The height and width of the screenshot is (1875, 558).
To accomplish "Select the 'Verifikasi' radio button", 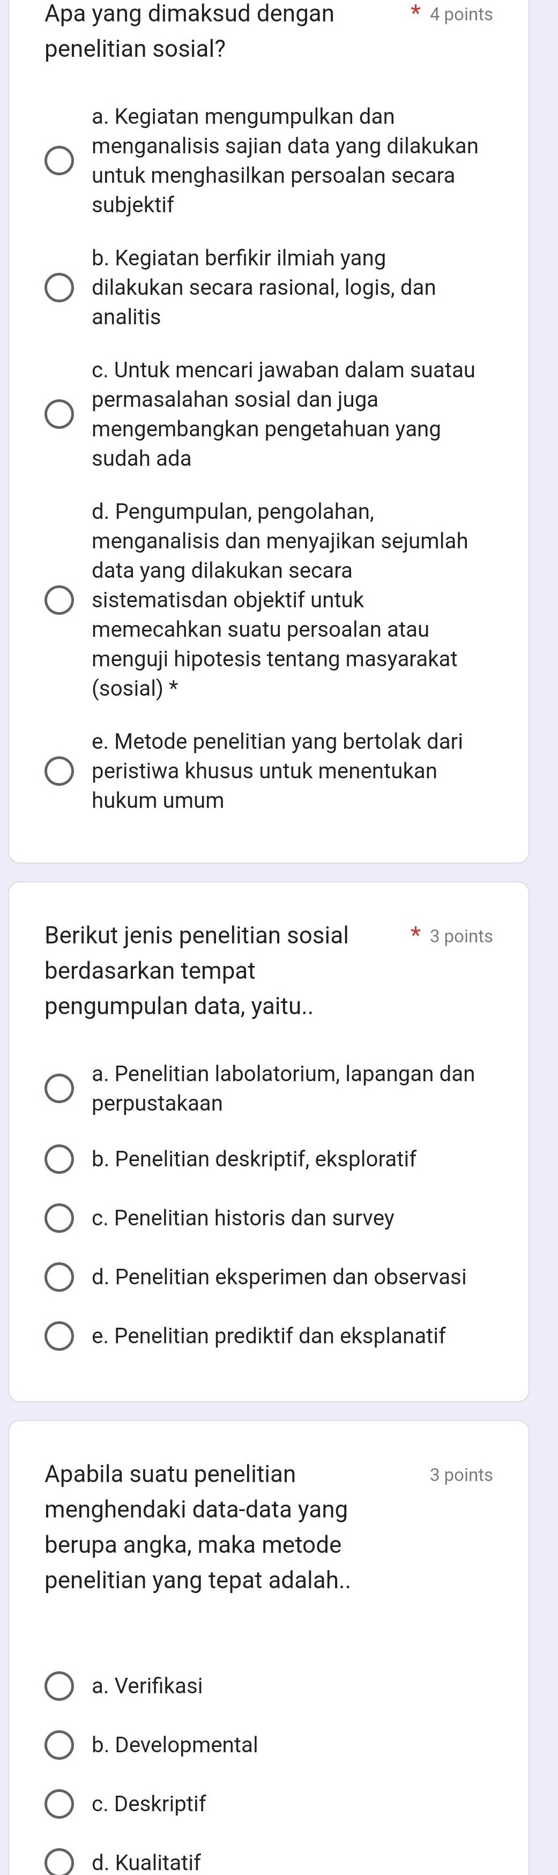I will point(59,1686).
